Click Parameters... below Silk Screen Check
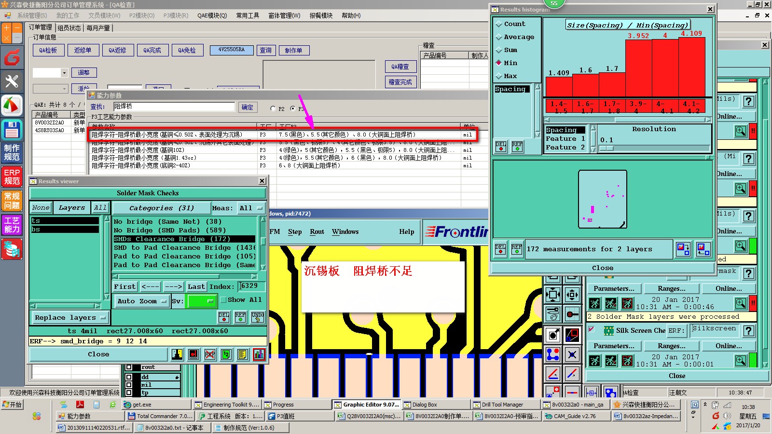Screen dimensions: 772x434 614,346
